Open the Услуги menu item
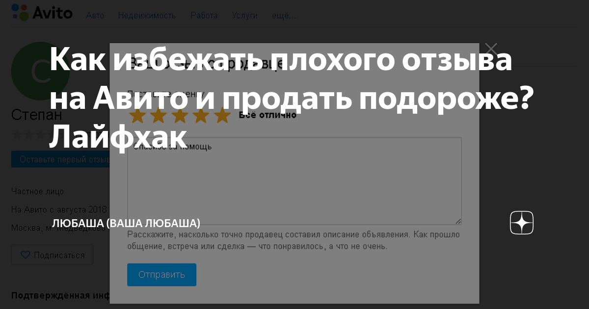The height and width of the screenshot is (309, 589). (x=244, y=15)
